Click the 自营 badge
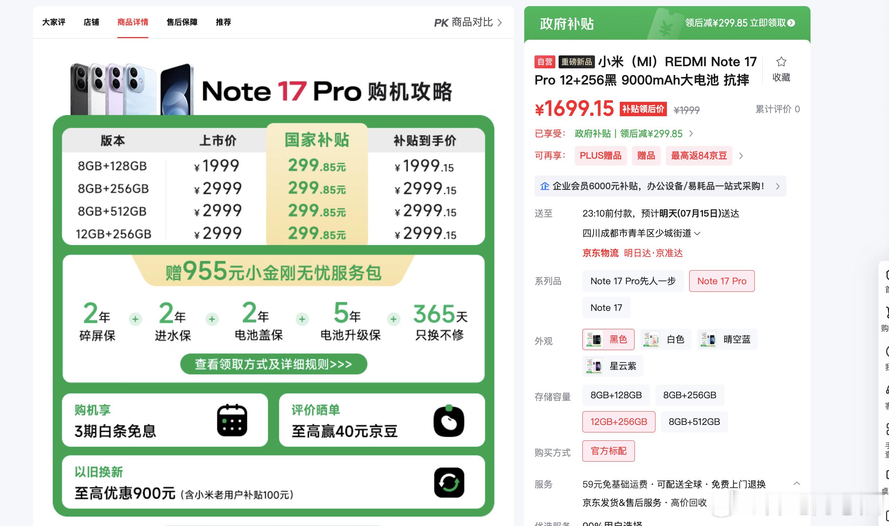 (545, 62)
